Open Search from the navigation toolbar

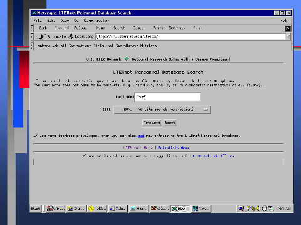point(119,28)
